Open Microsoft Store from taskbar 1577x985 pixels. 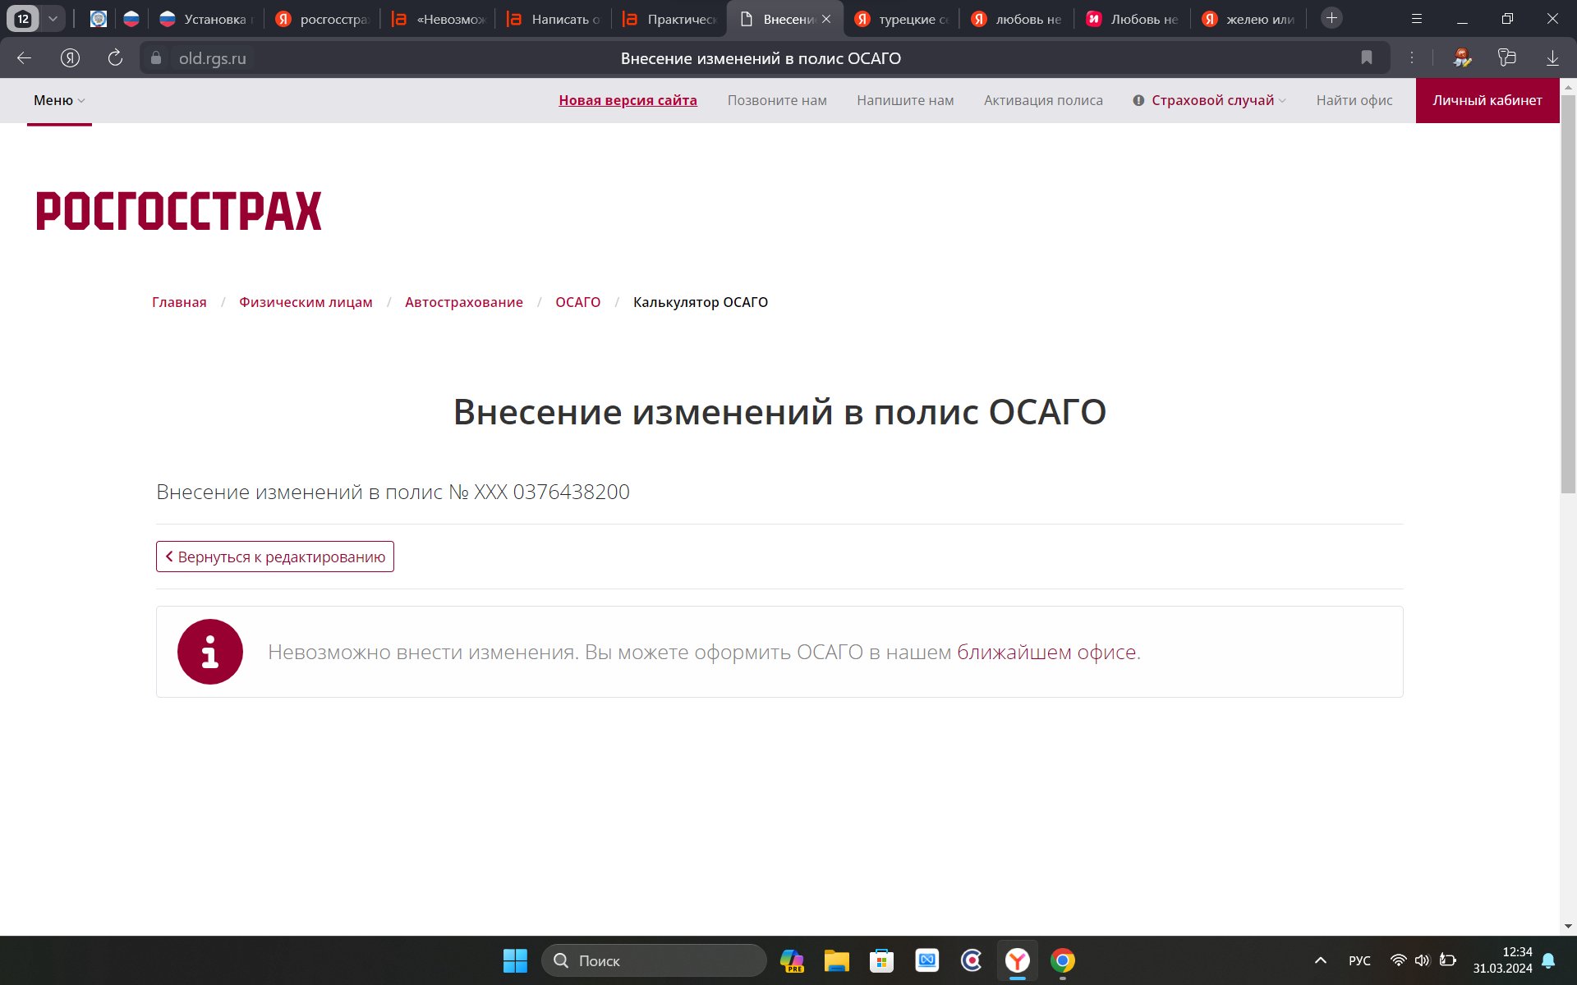(881, 960)
